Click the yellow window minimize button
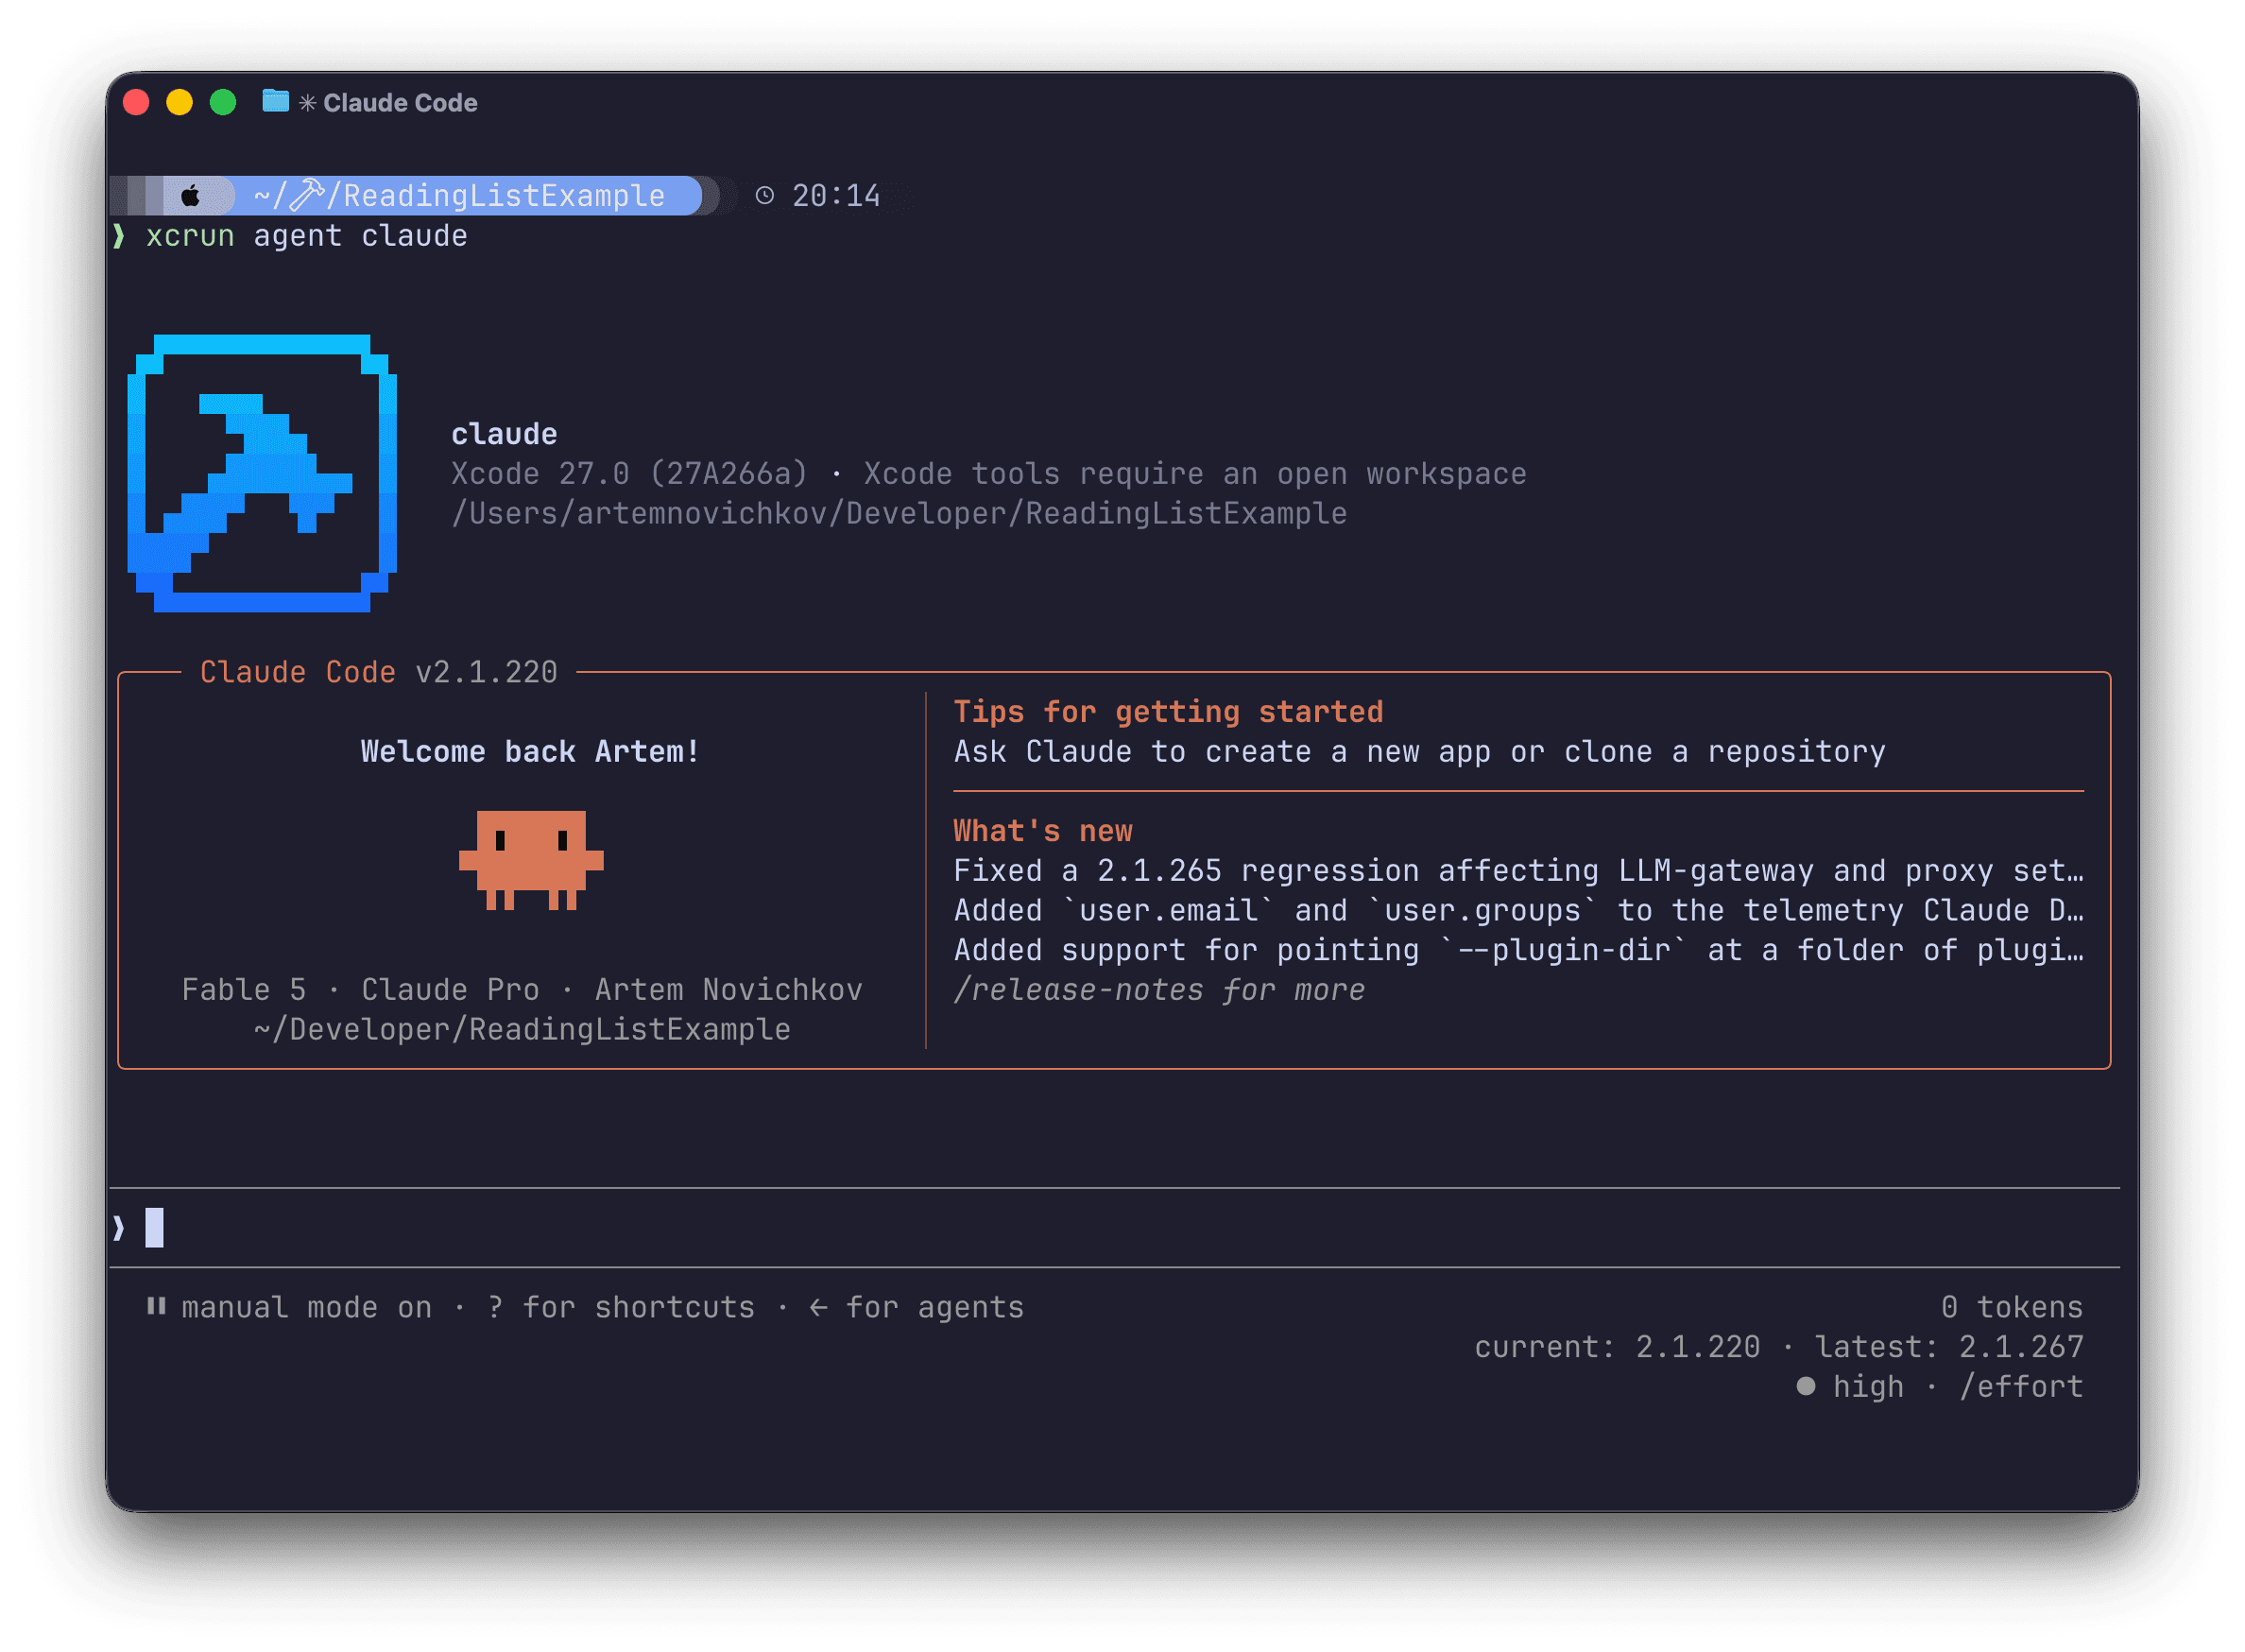 click(180, 102)
